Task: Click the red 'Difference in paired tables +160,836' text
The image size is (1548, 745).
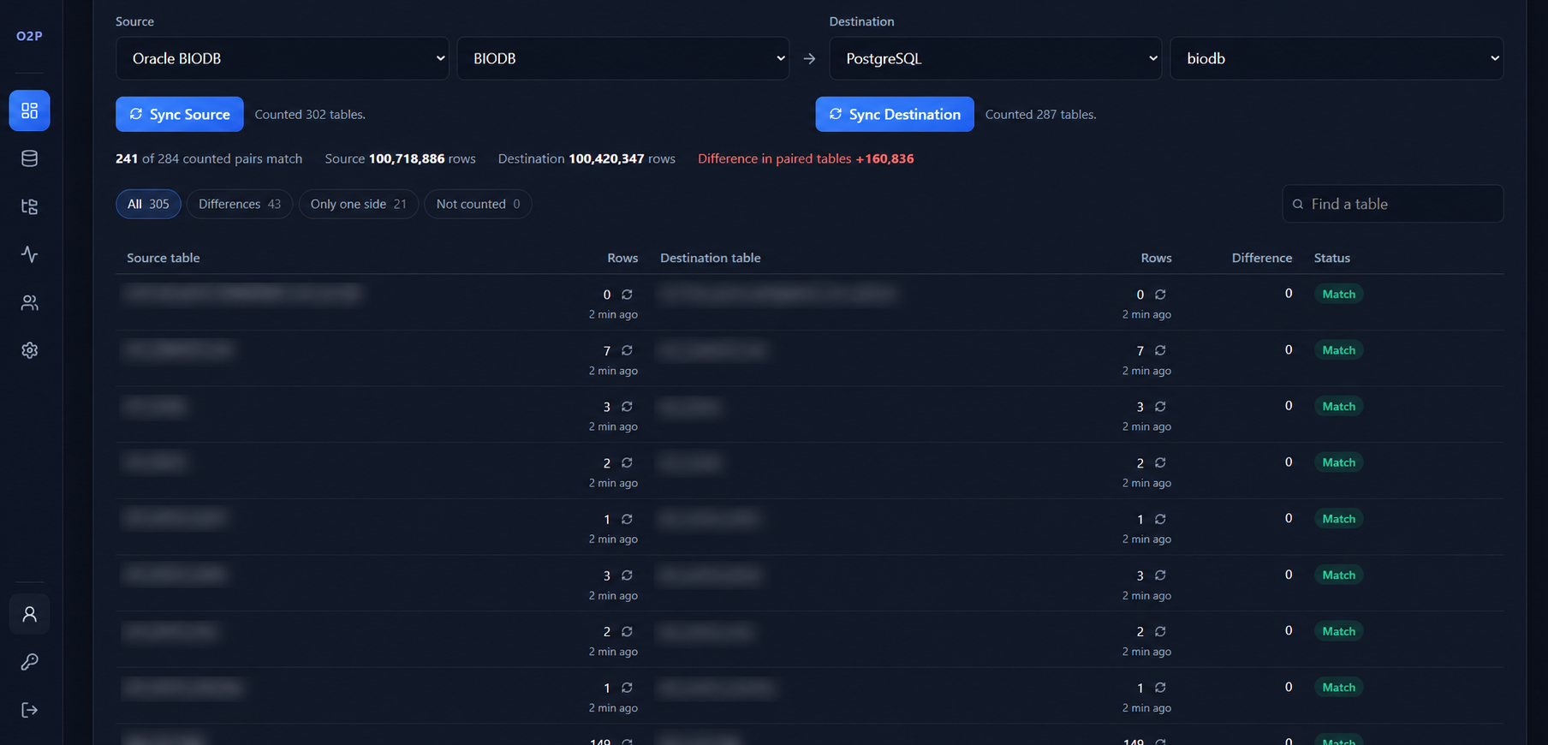Action: pos(806,158)
